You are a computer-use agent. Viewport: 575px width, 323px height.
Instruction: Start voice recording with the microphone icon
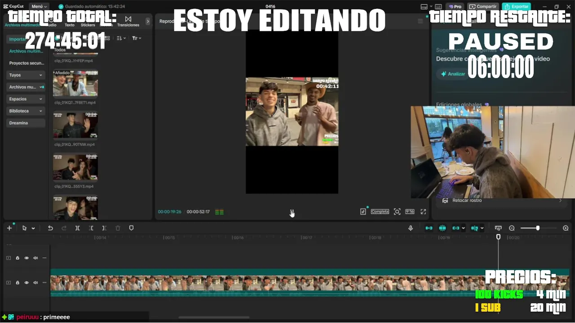click(x=410, y=228)
